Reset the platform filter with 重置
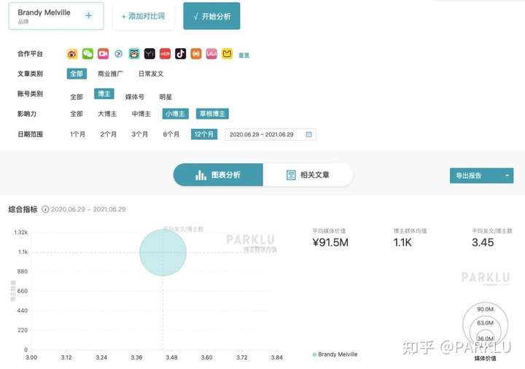 (x=244, y=55)
